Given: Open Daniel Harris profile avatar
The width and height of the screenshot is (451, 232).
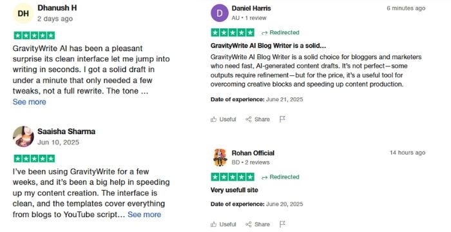Looking at the screenshot, I should click(x=220, y=13).
